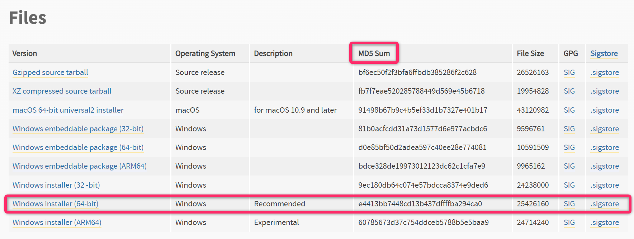Download the recommended Windows installer (64-bit)
634x239 pixels.
tap(55, 204)
